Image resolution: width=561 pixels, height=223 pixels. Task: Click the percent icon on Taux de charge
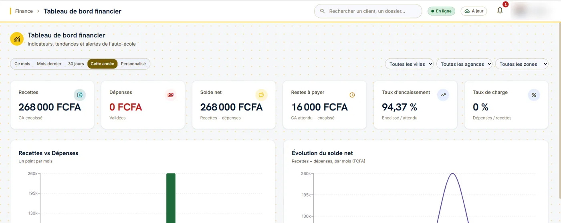[x=534, y=95]
